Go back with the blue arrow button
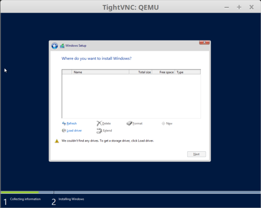The image size is (261, 208). coord(54,46)
